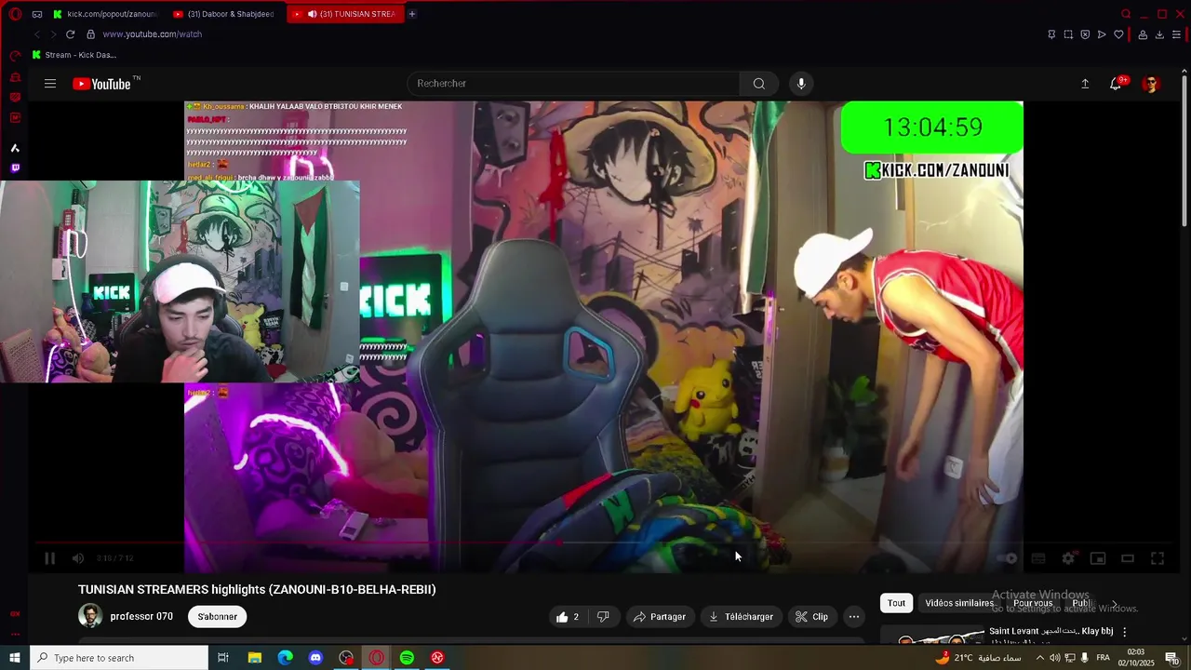Screen dimensions: 1191x670
Task: Open the YouTube notifications bell
Action: pyautogui.click(x=1116, y=84)
